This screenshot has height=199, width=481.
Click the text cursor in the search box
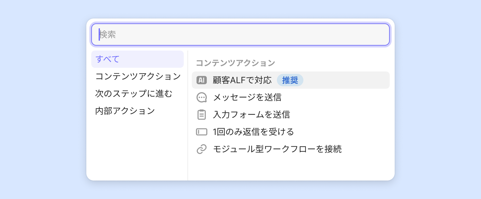(x=99, y=35)
